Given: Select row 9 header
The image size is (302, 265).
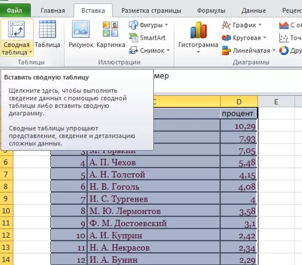Looking at the screenshot, I should [6, 198].
